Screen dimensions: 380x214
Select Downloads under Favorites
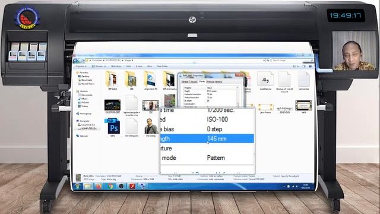[85, 80]
